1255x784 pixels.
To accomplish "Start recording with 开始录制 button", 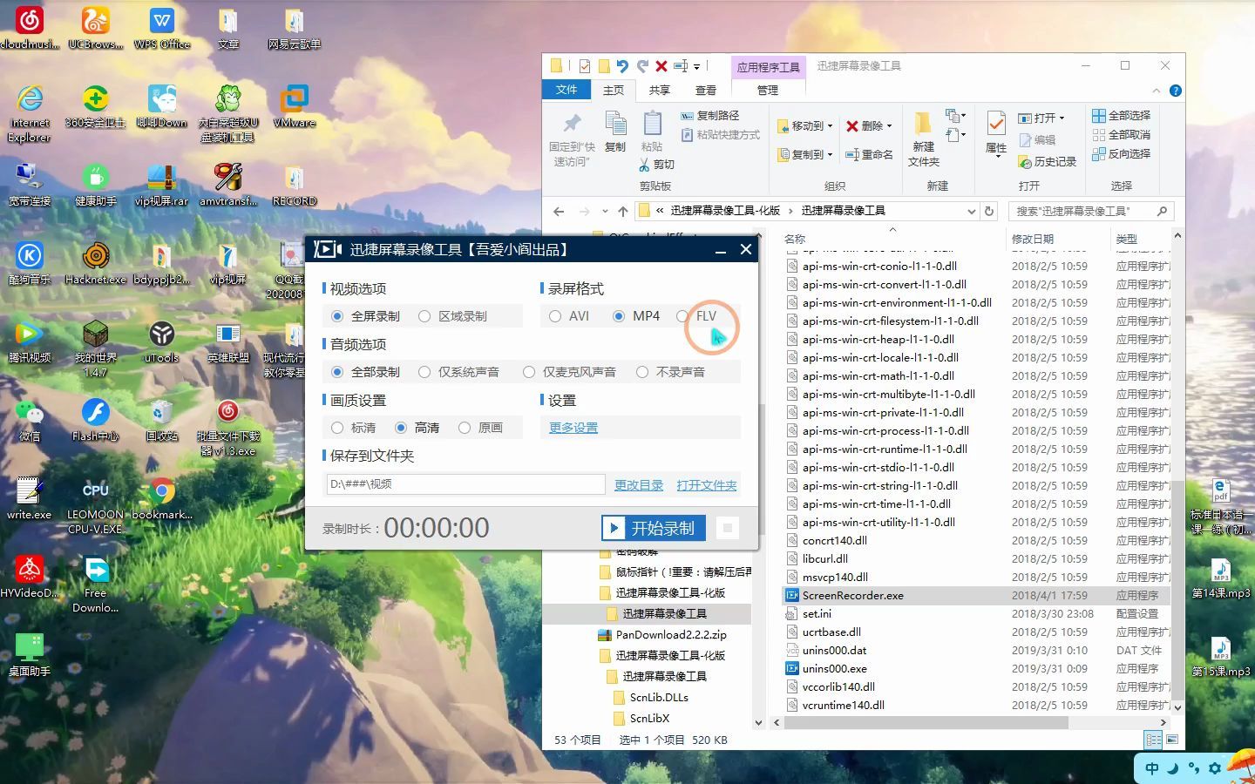I will coord(654,528).
